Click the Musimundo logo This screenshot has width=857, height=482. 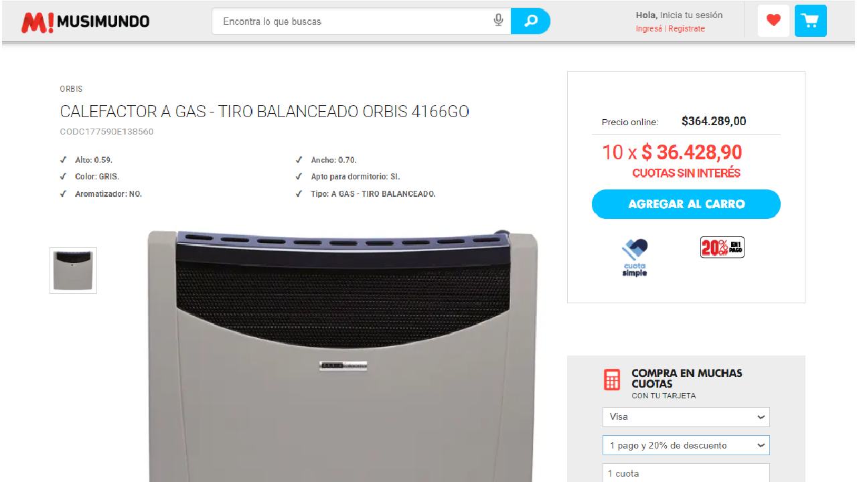pos(86,22)
